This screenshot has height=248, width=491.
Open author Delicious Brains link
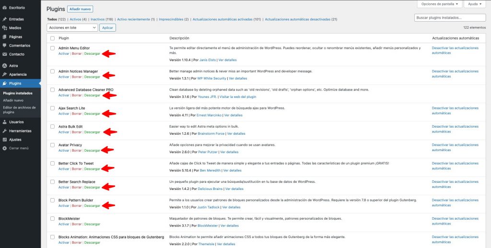pos(210,189)
